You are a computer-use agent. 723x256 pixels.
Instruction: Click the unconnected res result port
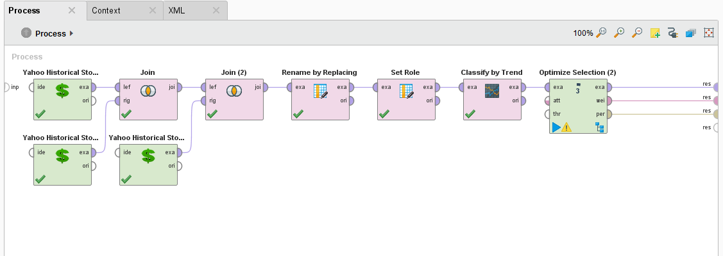717,128
